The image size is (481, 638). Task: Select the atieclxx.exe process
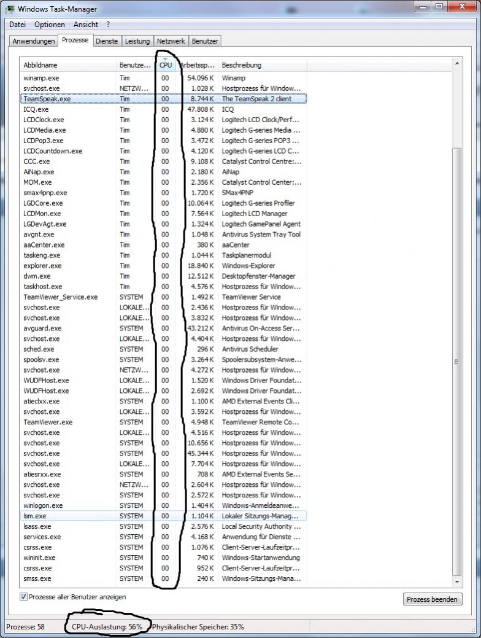click(x=163, y=401)
